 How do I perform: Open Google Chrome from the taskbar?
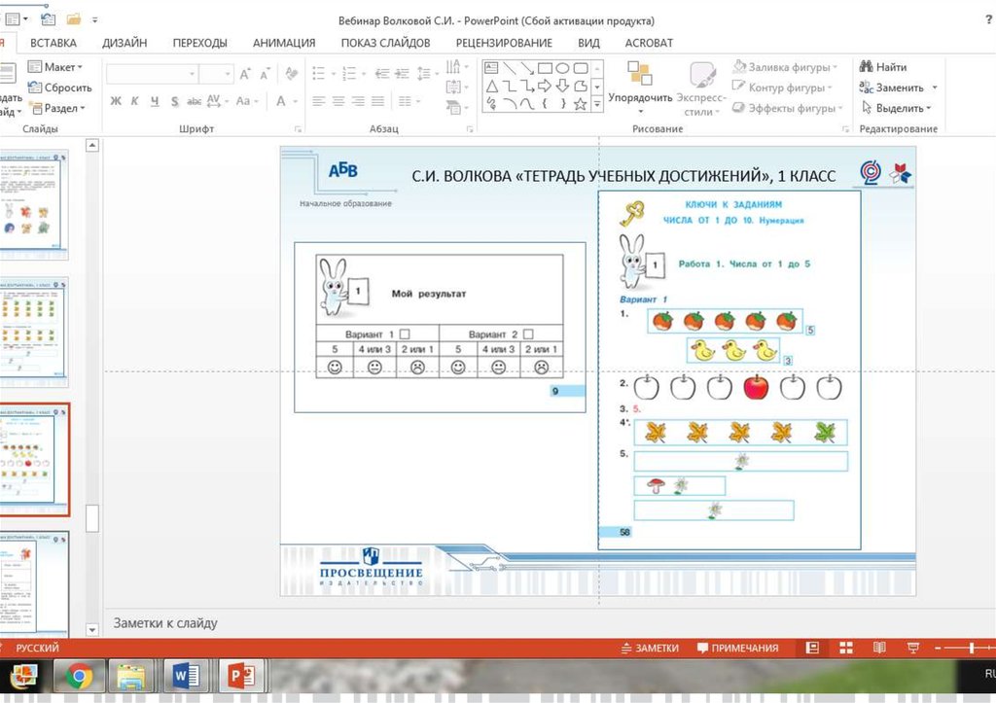(79, 676)
